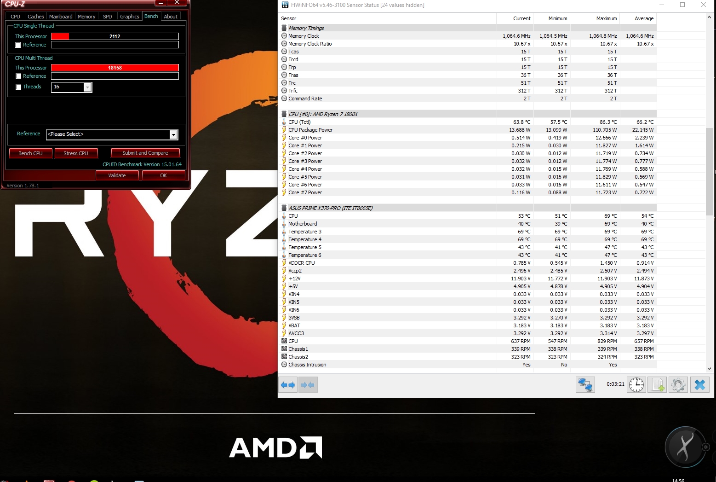This screenshot has height=482, width=716.
Task: Open the small gear beside the X widget
Action: 706,447
